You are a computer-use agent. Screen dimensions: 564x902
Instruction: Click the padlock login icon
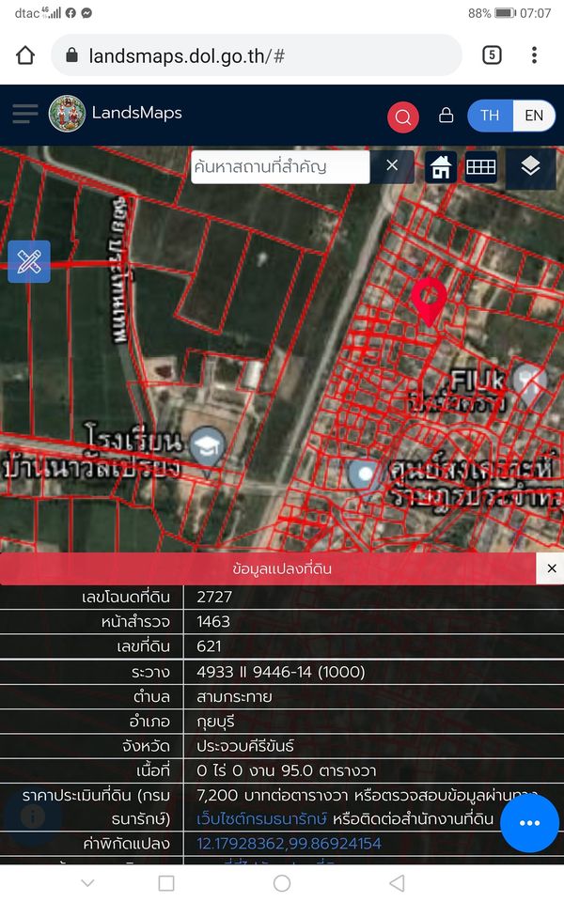(446, 115)
